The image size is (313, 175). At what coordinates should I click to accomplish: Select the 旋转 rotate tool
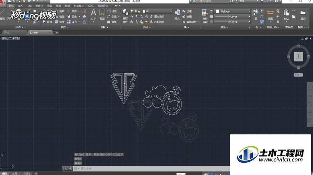[x=59, y=11]
